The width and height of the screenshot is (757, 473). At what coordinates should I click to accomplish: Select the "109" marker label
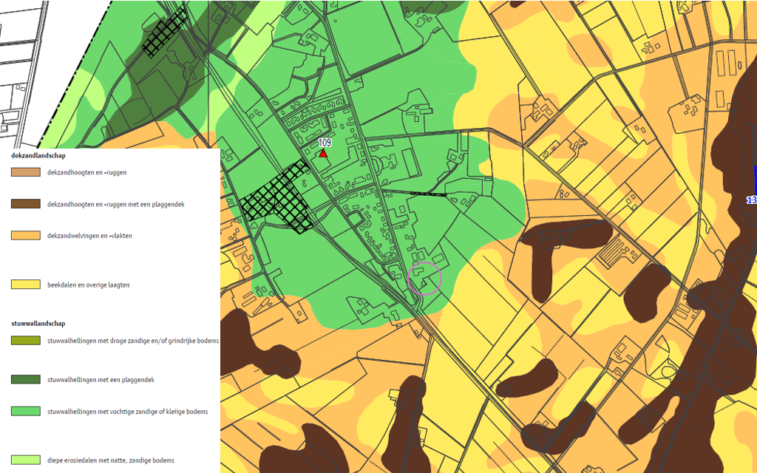tap(325, 143)
